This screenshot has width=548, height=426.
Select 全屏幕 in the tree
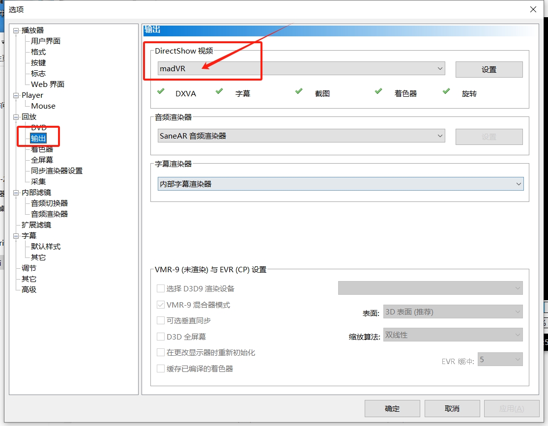42,160
